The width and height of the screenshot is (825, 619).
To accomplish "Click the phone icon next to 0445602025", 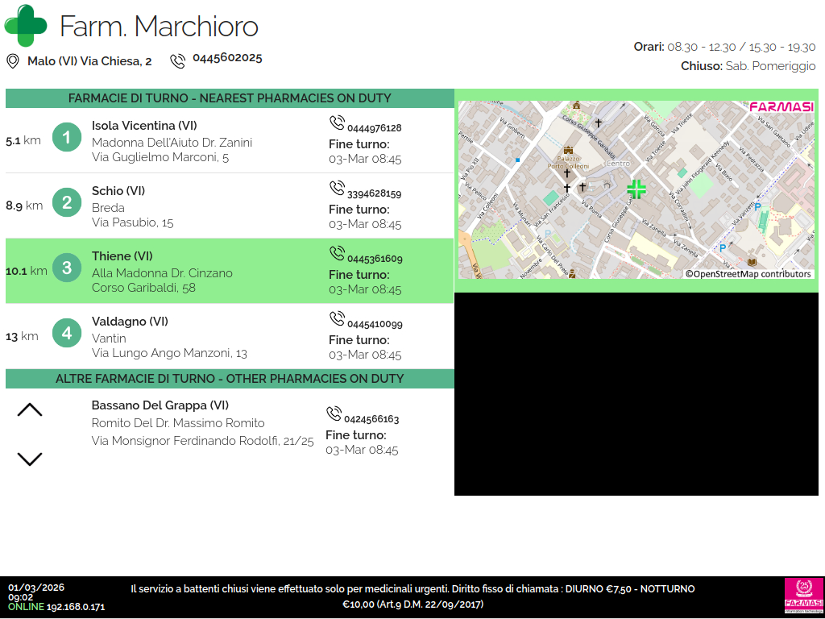I will coord(177,61).
